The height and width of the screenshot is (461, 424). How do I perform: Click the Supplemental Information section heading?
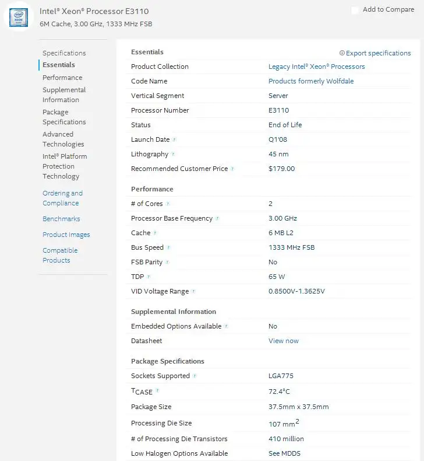(174, 312)
